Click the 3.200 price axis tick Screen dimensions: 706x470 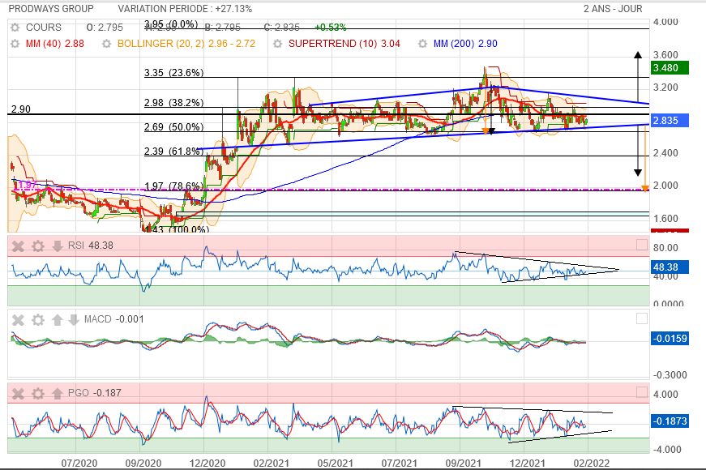665,88
